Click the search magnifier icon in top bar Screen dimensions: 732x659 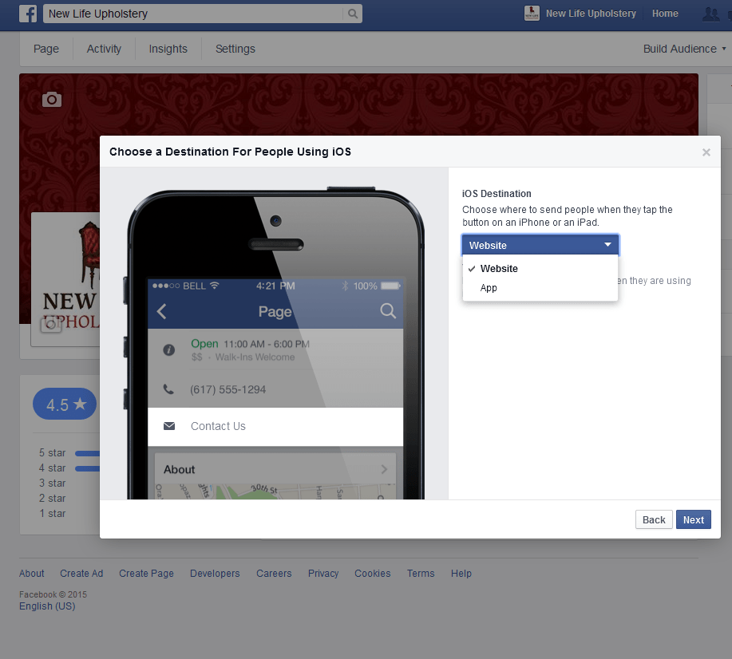coord(353,14)
